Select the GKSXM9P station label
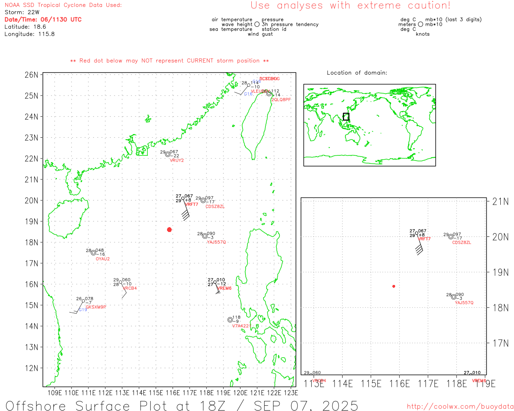This screenshot has height=411, width=514. 96,307
